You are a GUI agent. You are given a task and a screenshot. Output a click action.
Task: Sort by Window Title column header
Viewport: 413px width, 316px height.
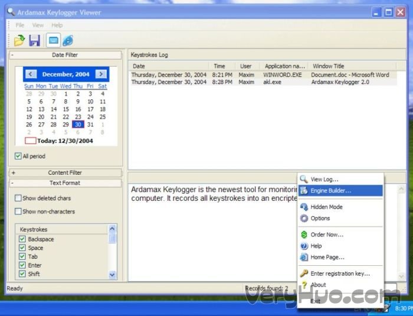(x=352, y=66)
